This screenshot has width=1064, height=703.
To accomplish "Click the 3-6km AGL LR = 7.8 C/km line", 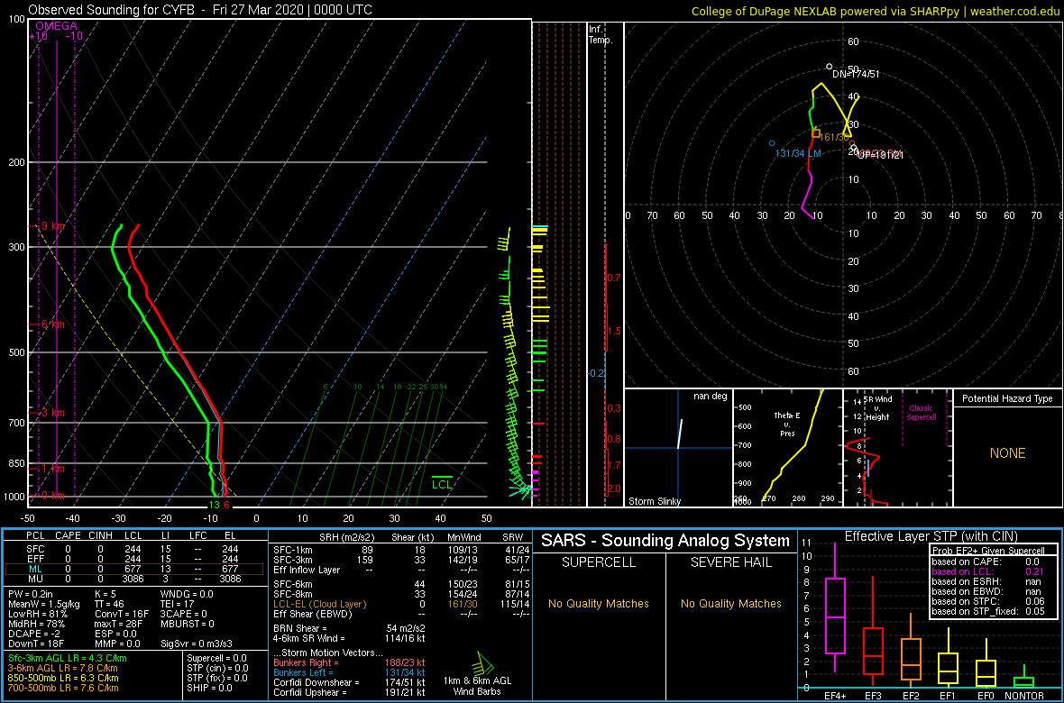I will pyautogui.click(x=65, y=669).
